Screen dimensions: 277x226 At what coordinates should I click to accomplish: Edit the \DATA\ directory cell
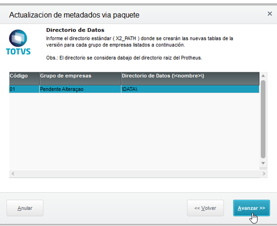coord(190,89)
